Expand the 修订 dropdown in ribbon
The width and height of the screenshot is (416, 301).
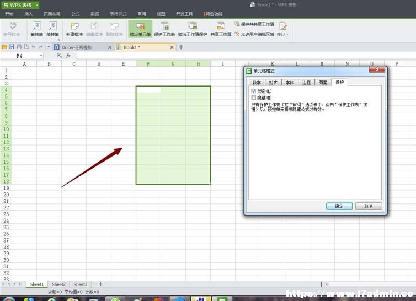click(x=287, y=35)
